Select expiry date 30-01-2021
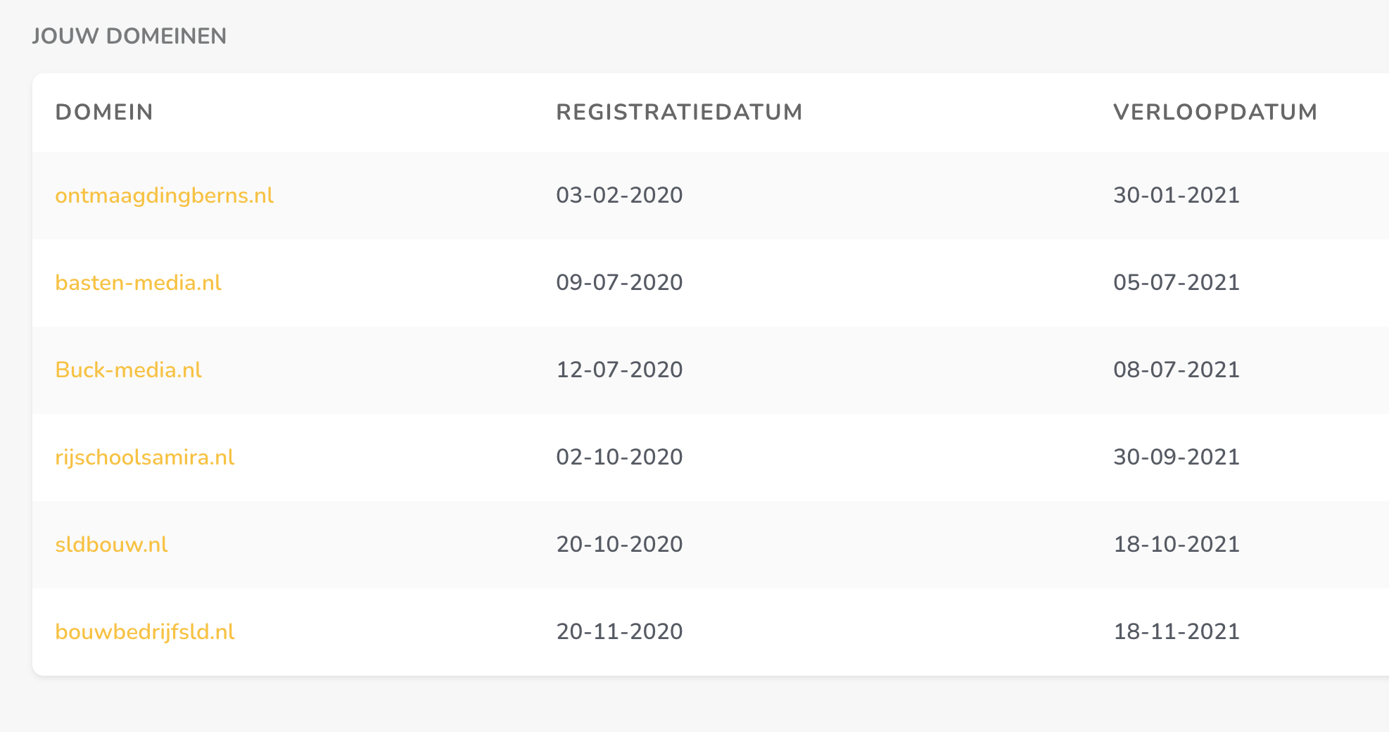The width and height of the screenshot is (1389, 732). [x=1176, y=196]
